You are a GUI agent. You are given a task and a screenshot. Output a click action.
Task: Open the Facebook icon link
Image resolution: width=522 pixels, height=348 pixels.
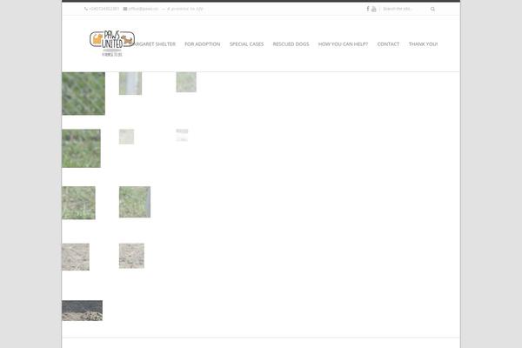click(367, 9)
